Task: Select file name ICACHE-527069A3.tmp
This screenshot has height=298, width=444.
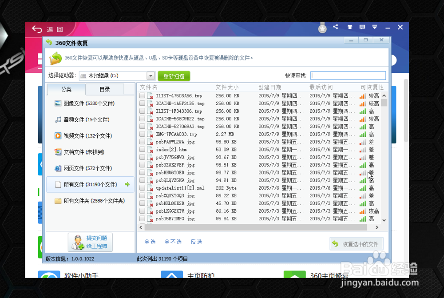Action: 180,127
